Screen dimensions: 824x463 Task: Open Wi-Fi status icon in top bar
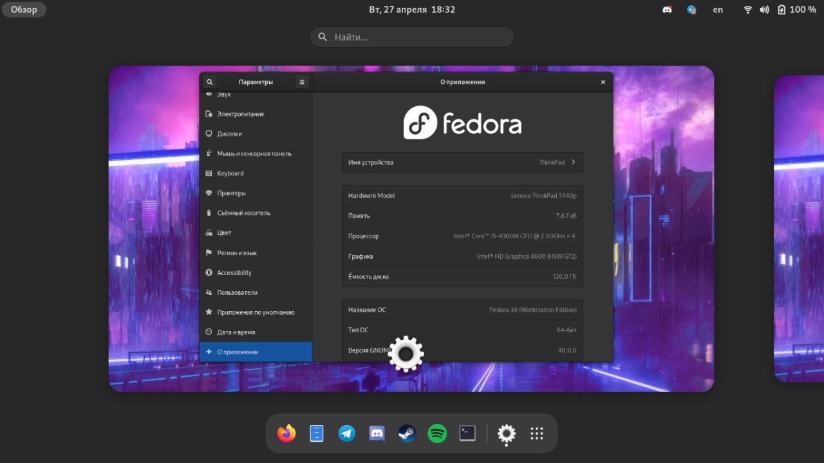click(748, 10)
